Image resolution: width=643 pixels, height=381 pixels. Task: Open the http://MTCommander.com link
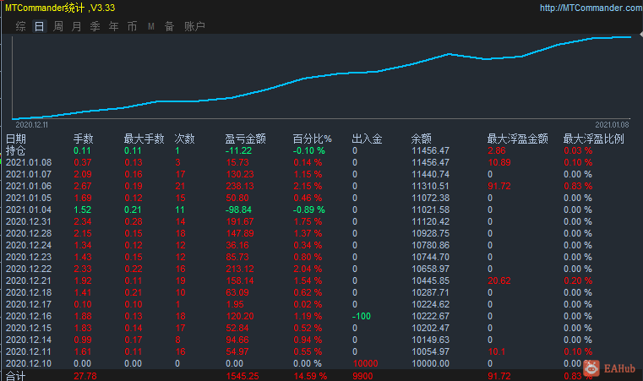point(591,8)
